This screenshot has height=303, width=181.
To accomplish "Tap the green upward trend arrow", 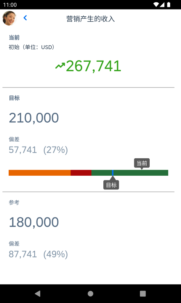I will coord(60,66).
